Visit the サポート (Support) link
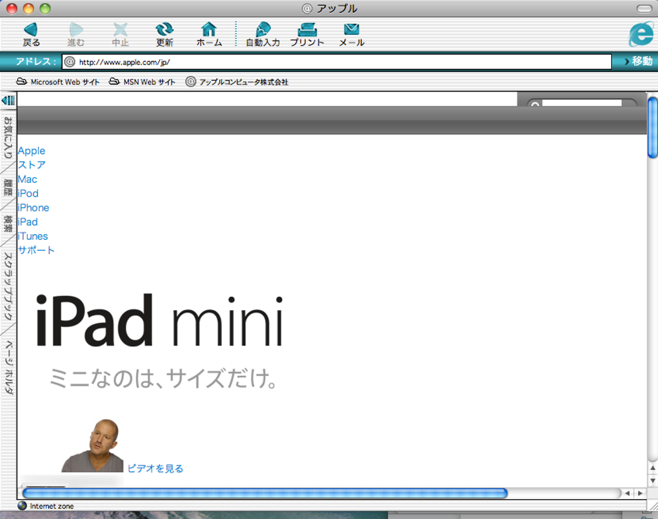This screenshot has height=519, width=658. (36, 251)
